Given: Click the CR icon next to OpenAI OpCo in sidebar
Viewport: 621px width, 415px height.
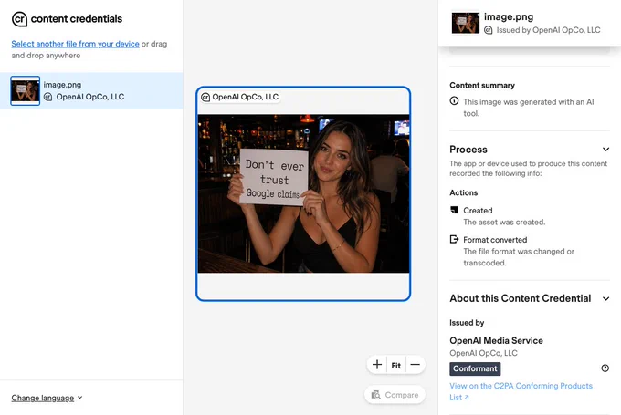Looking at the screenshot, I should tap(47, 97).
